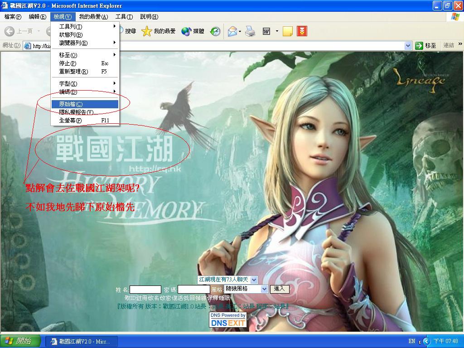Image resolution: width=464 pixels, height=348 pixels.
Task: Choose 隱私權報告(V) in the View menu
Action: tap(85, 112)
